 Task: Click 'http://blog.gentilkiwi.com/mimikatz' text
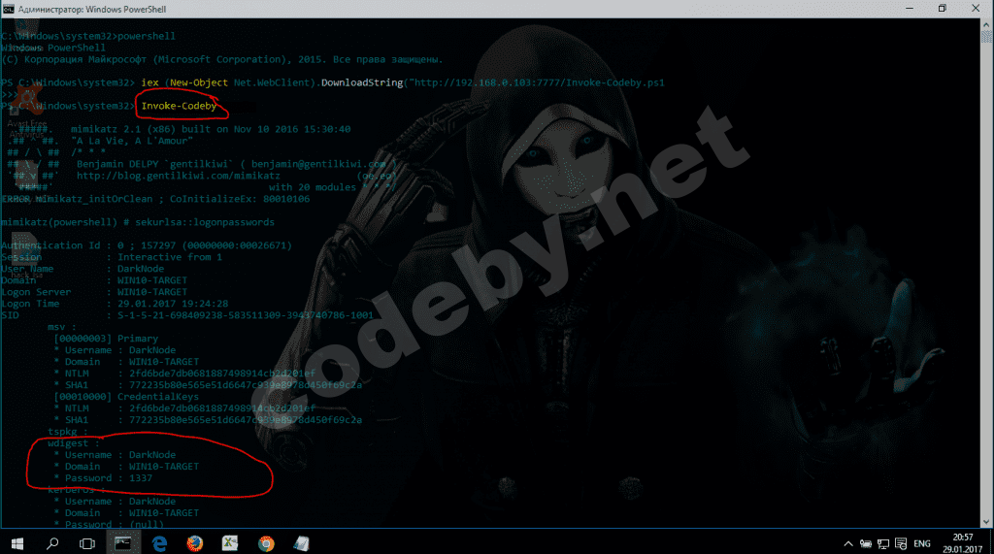point(179,176)
